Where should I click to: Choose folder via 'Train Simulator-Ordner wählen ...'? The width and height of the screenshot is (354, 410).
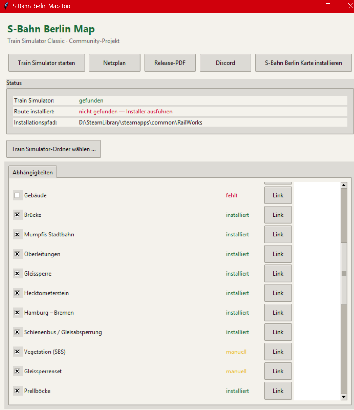[x=53, y=149]
